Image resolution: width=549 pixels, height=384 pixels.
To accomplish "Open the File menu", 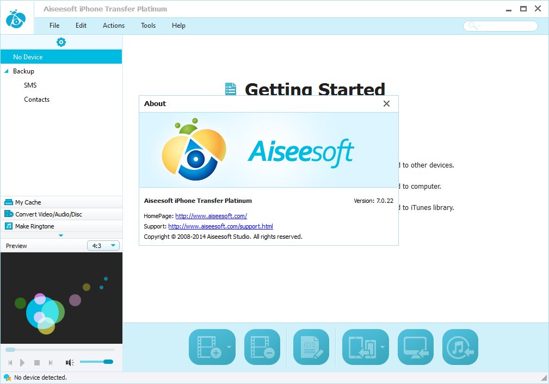I will (54, 26).
